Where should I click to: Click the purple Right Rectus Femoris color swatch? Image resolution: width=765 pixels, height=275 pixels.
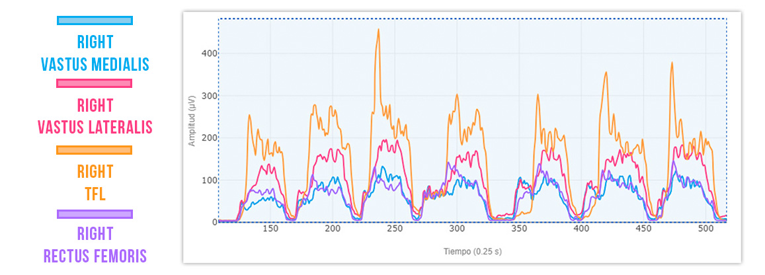[95, 214]
